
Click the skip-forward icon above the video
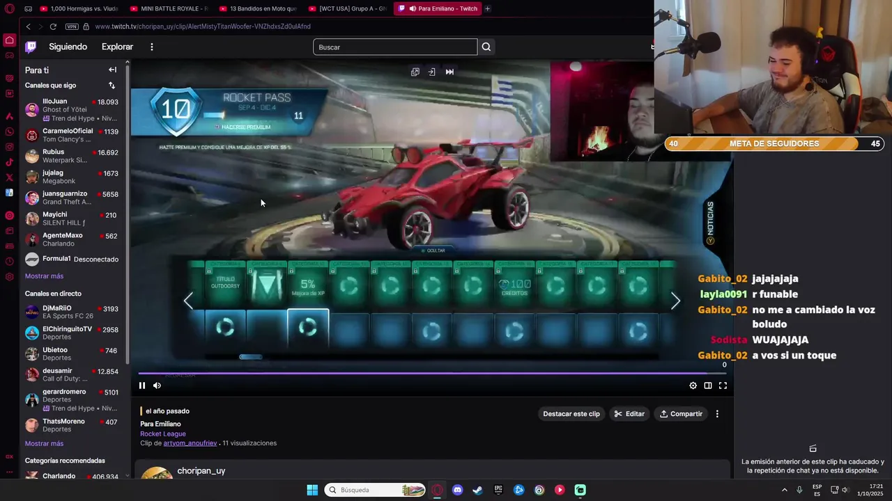point(449,72)
